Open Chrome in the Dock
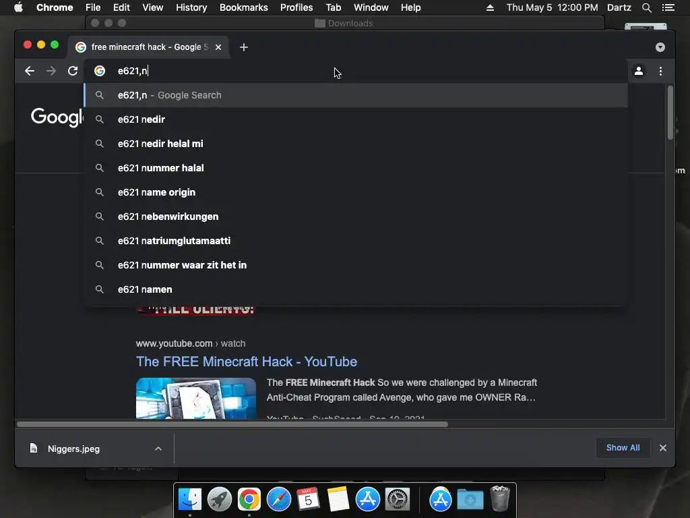The height and width of the screenshot is (518, 690). click(249, 500)
